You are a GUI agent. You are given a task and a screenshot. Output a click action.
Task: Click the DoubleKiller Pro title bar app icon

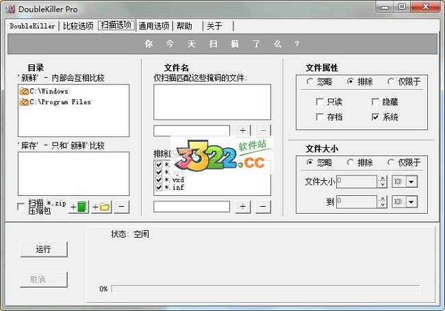[10, 9]
